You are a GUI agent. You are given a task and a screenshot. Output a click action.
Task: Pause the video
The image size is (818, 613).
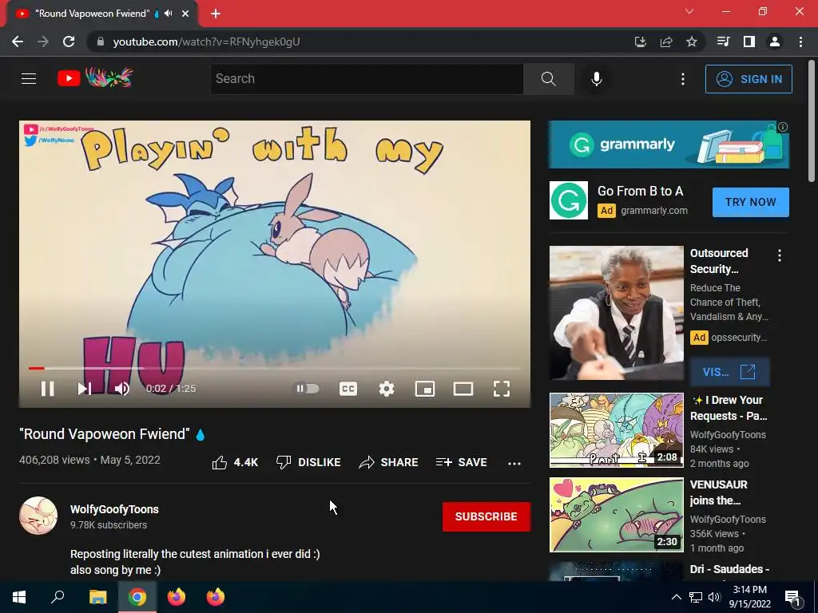tap(47, 389)
